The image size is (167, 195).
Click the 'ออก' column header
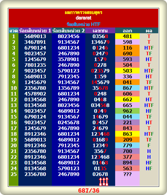click(127, 31)
